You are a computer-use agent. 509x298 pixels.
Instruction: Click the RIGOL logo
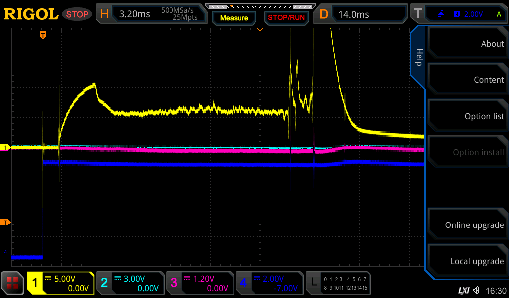coord(31,14)
